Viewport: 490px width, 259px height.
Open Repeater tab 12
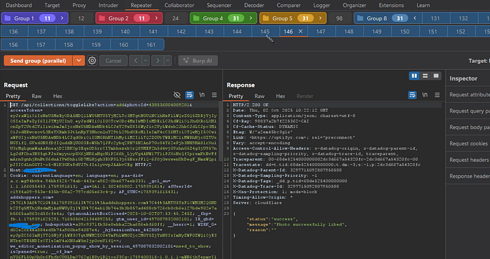pos(81,18)
